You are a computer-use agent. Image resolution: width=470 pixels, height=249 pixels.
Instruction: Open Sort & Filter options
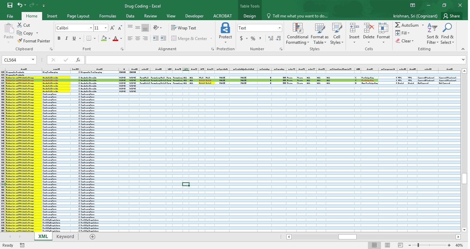(x=432, y=34)
